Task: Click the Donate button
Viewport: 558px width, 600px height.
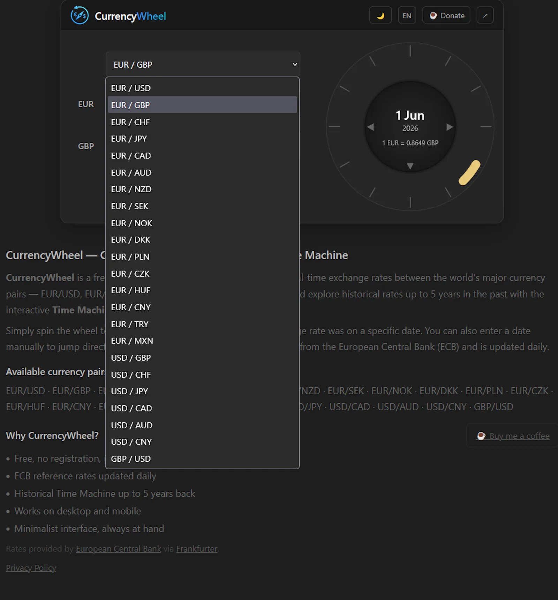Action: click(x=446, y=15)
